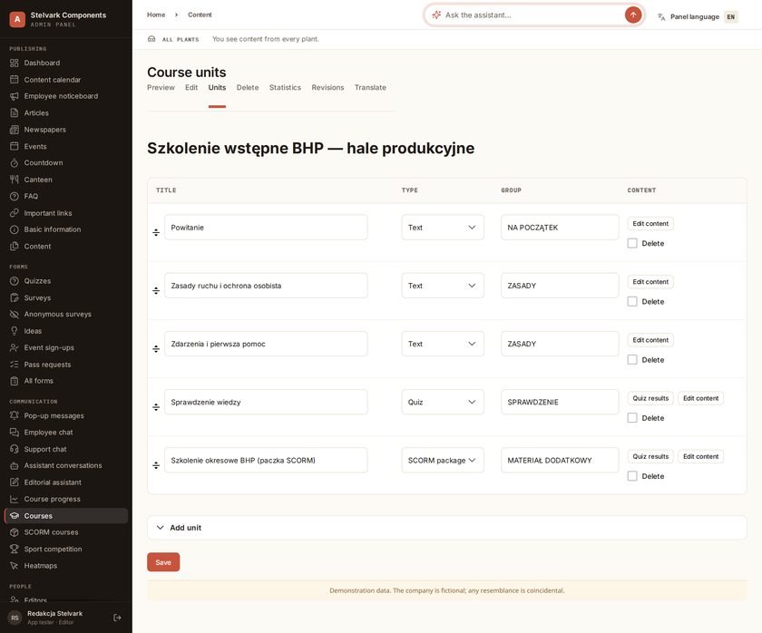Click the Sport competition trophy icon
This screenshot has height=633, width=762.
pyautogui.click(x=15, y=549)
